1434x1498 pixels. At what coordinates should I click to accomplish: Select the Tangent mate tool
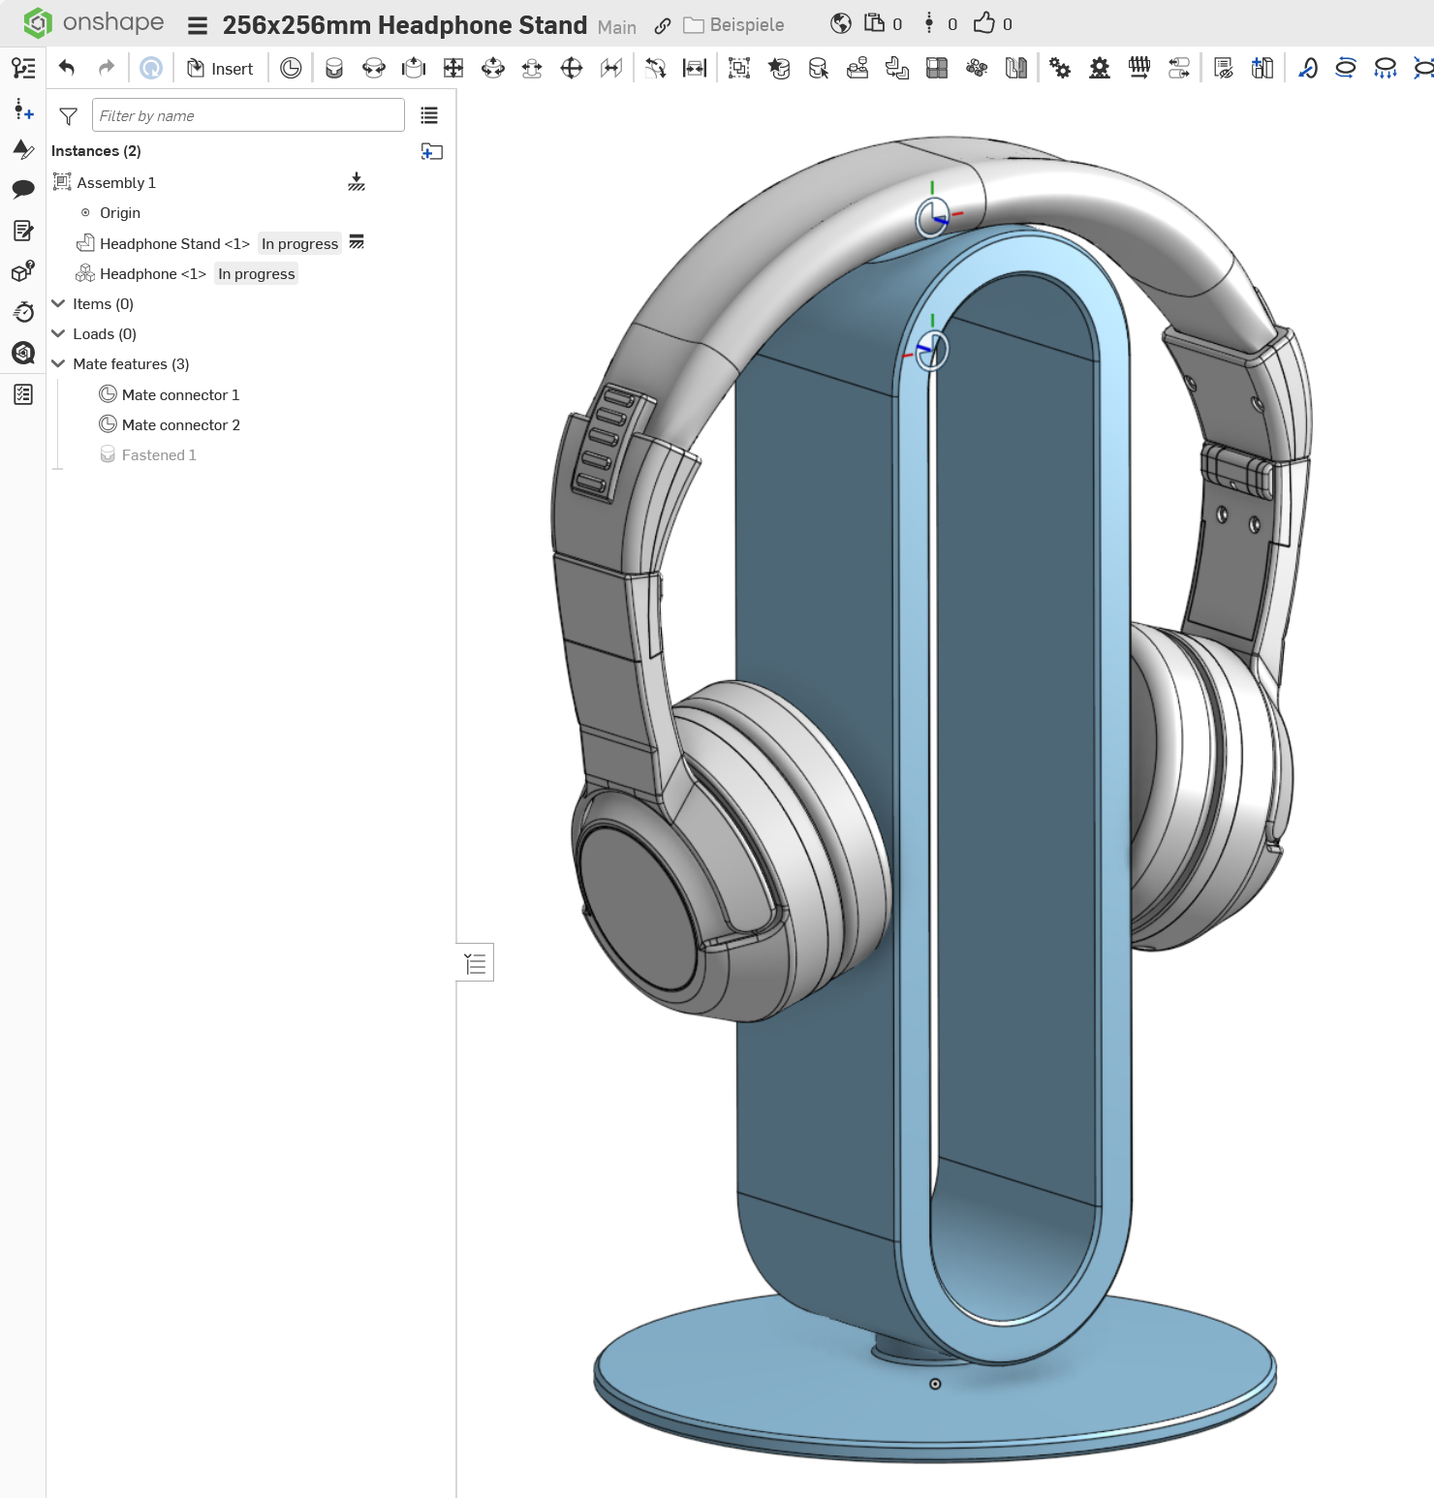tap(656, 68)
